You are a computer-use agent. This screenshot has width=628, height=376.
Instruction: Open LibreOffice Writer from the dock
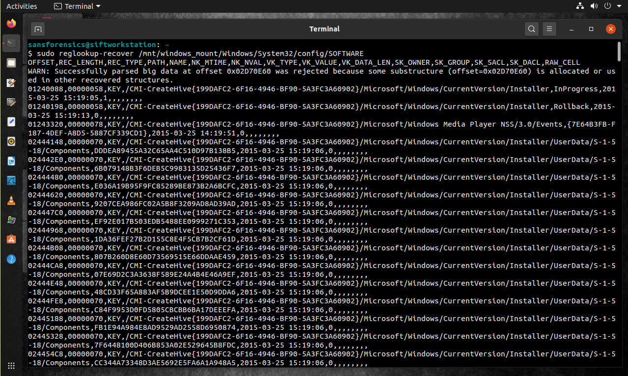pos(11,161)
